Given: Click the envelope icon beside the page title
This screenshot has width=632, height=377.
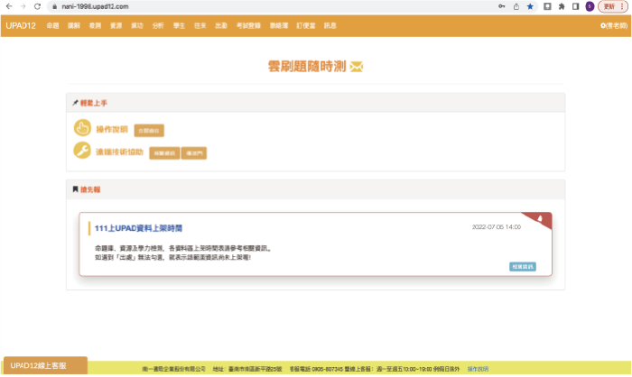Looking at the screenshot, I should pyautogui.click(x=356, y=67).
